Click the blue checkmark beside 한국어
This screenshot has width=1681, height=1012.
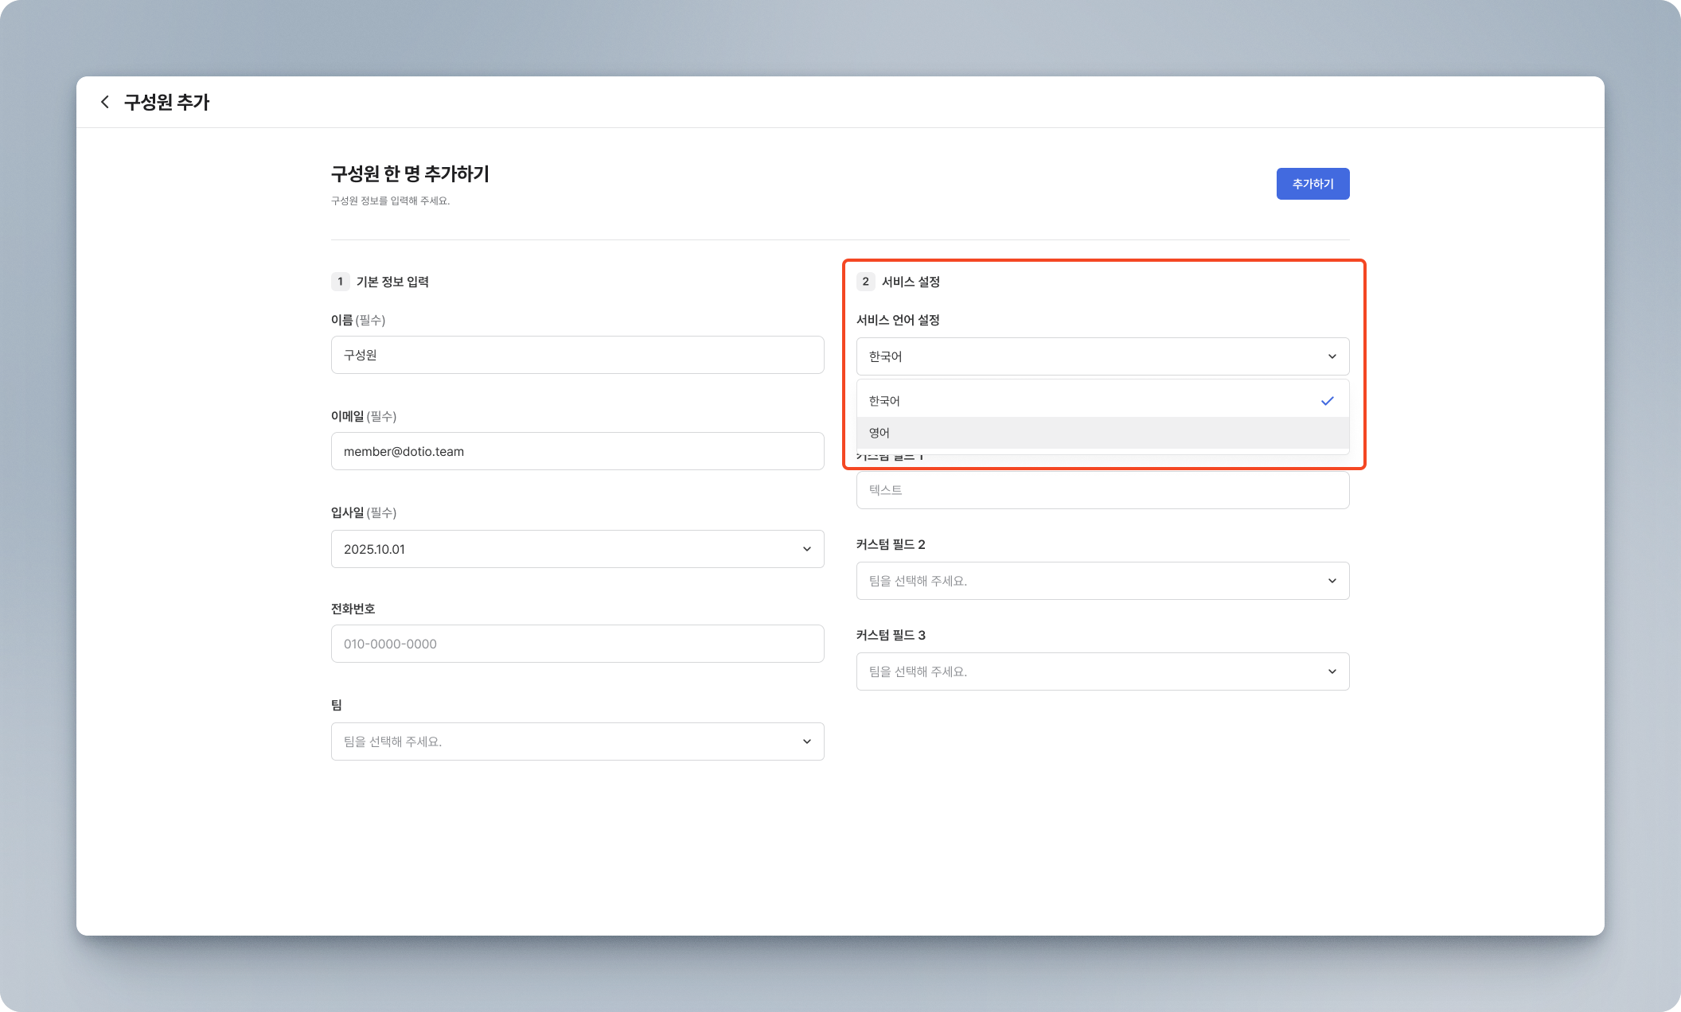(1327, 401)
